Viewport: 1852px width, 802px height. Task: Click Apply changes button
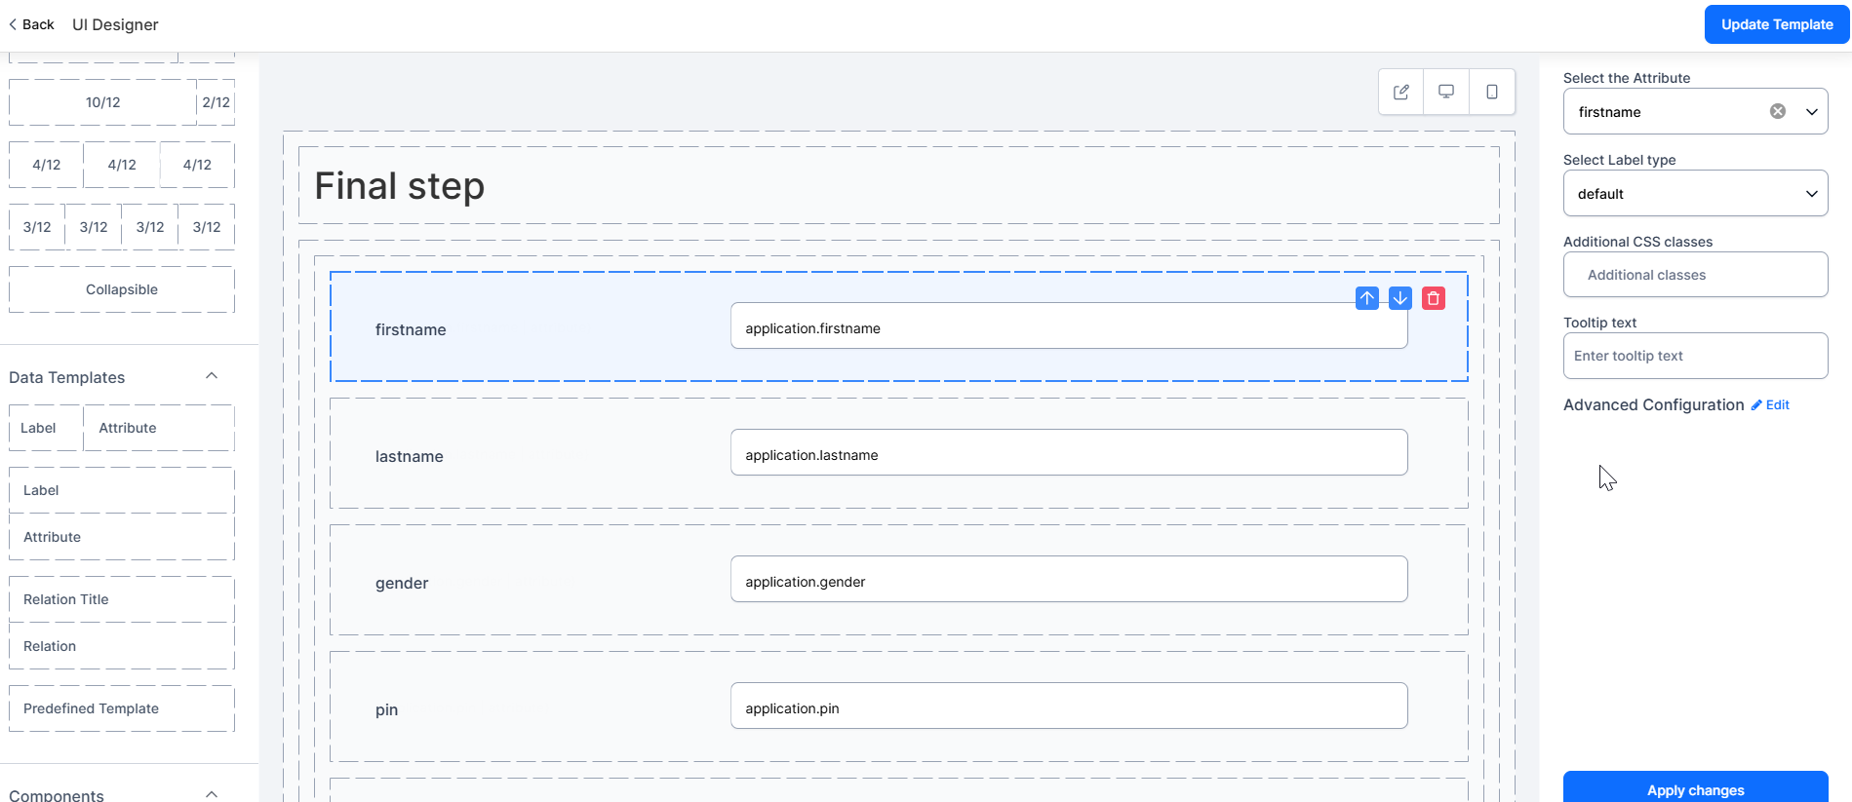[x=1695, y=787]
